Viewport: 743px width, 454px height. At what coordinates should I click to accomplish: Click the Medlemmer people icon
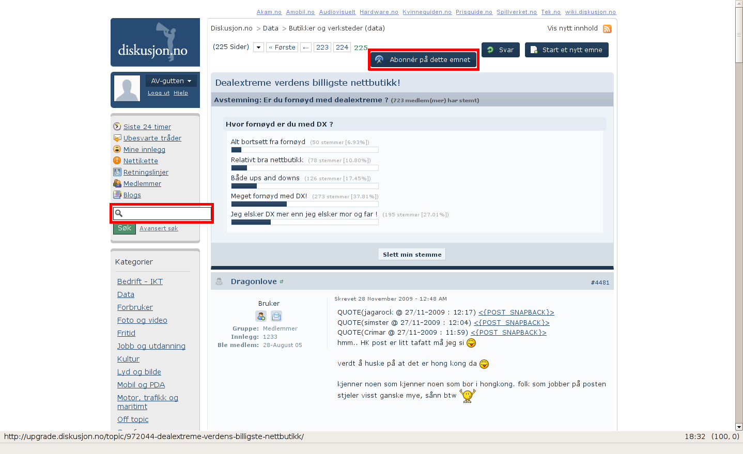click(117, 183)
